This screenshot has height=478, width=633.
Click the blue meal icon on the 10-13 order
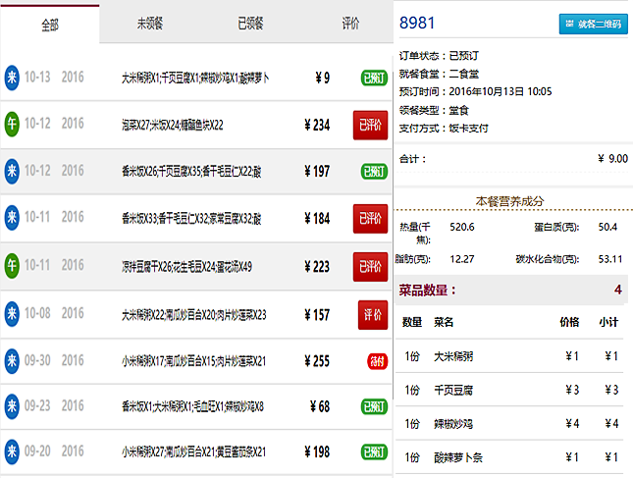click(x=12, y=78)
